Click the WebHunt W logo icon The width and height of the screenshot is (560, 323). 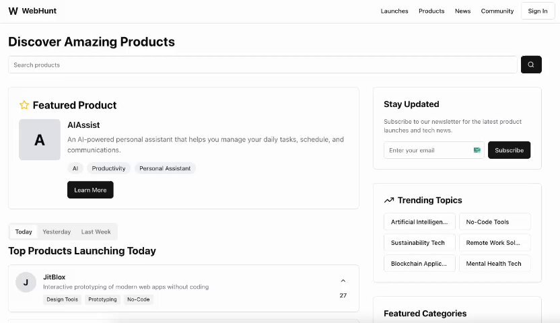tap(13, 11)
